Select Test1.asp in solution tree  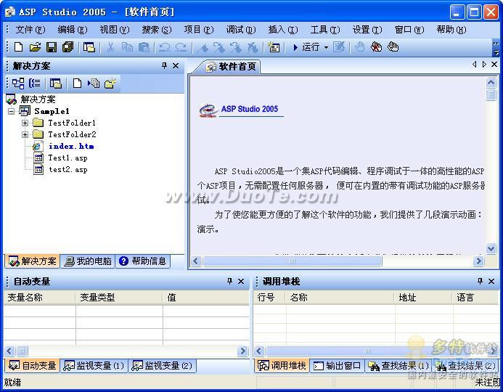(68, 158)
